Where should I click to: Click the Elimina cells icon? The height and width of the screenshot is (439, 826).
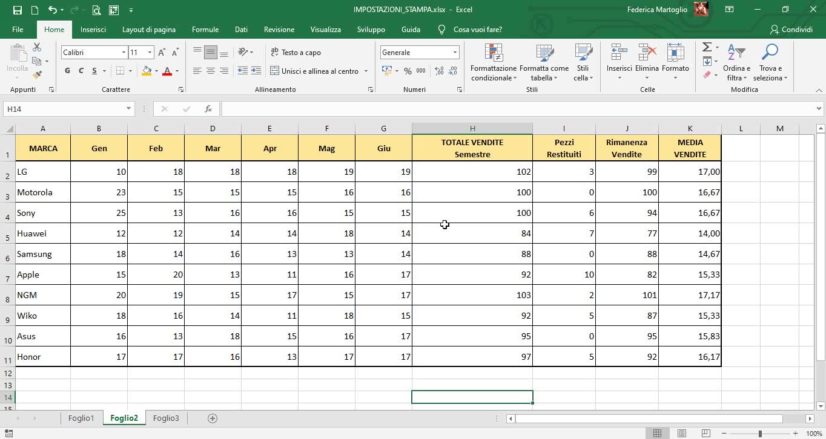[647, 53]
